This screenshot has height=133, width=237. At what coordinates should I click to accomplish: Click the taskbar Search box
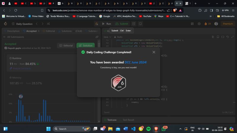tap(72, 129)
